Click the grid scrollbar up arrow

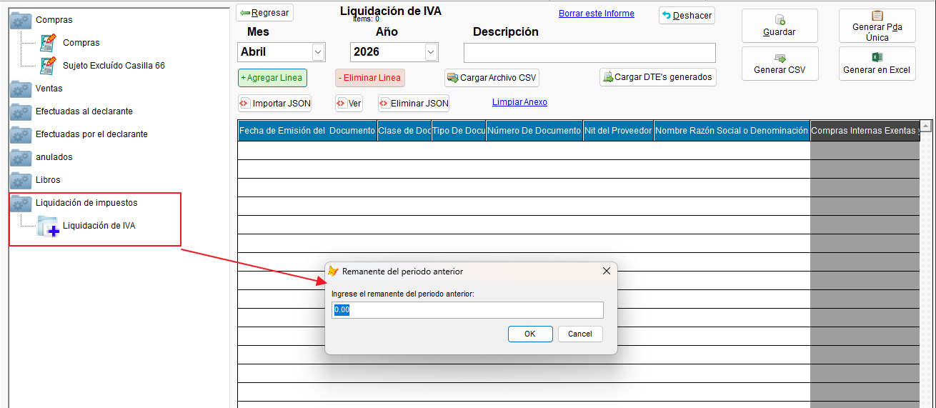click(926, 126)
